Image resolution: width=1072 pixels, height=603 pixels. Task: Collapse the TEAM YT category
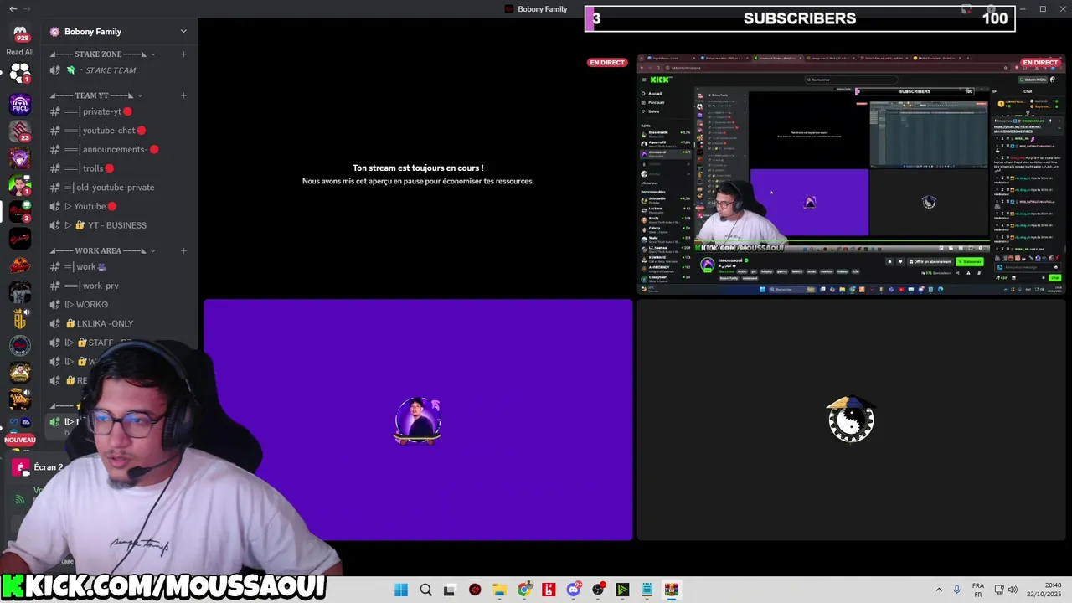96,95
